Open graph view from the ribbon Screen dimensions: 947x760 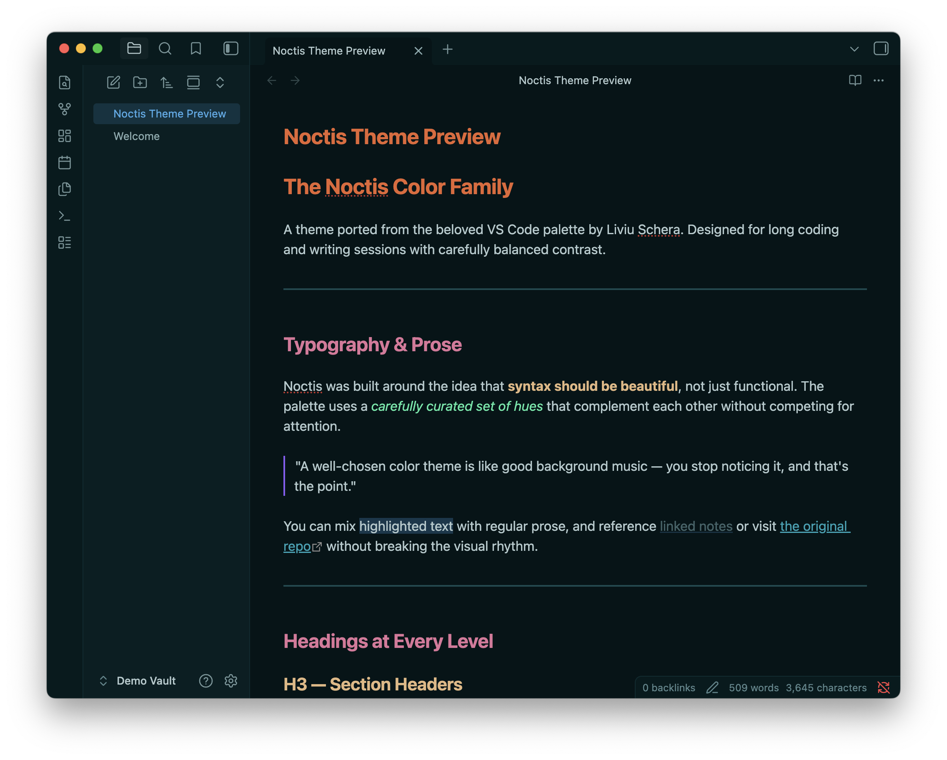pos(65,109)
